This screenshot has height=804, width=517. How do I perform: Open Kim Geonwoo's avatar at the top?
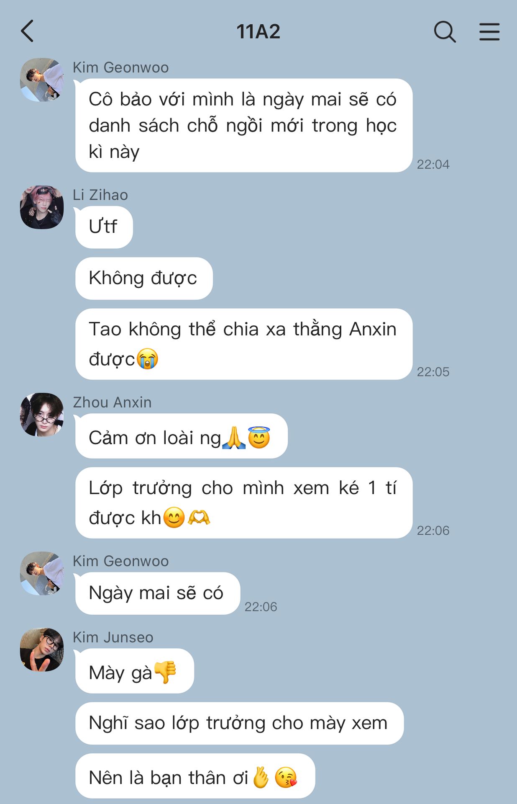click(x=42, y=80)
